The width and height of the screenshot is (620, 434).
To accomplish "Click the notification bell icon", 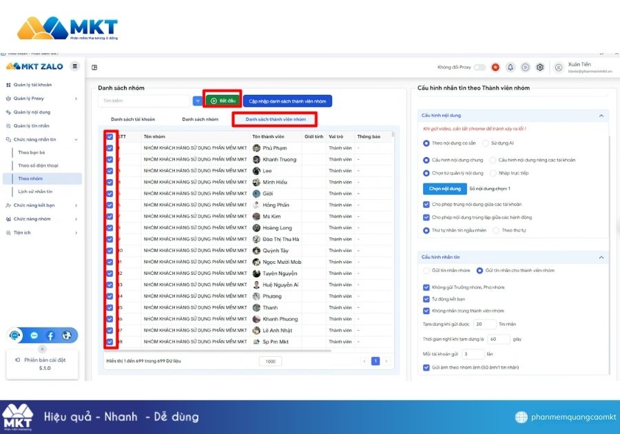I will coord(510,68).
